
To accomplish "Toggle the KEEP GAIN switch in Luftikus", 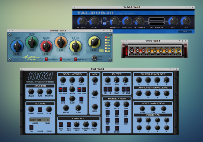I will [x=75, y=59].
